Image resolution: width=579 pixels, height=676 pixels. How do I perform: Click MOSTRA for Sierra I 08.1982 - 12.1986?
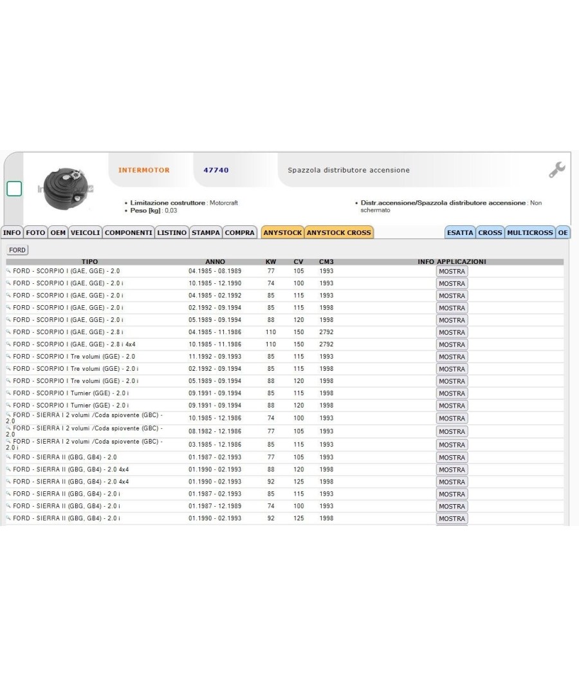pos(452,431)
